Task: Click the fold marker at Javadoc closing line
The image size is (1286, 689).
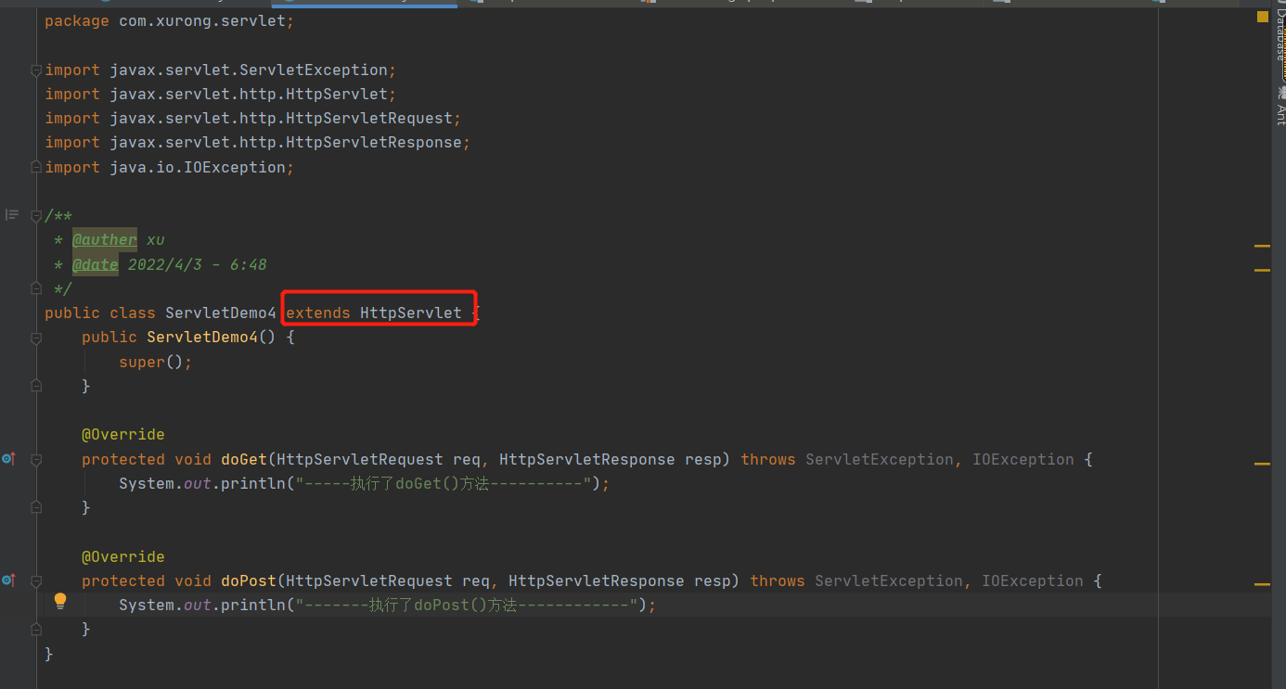Action: click(36, 289)
